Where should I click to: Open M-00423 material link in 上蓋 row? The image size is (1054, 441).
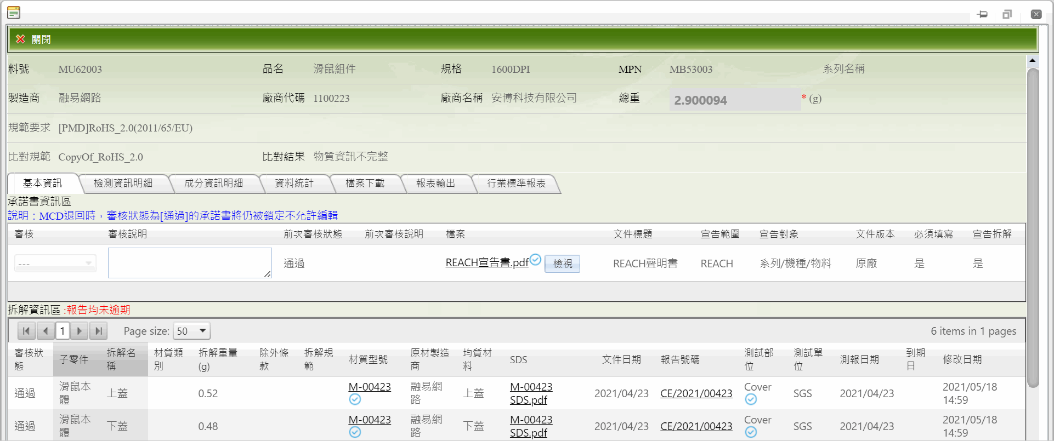370,387
